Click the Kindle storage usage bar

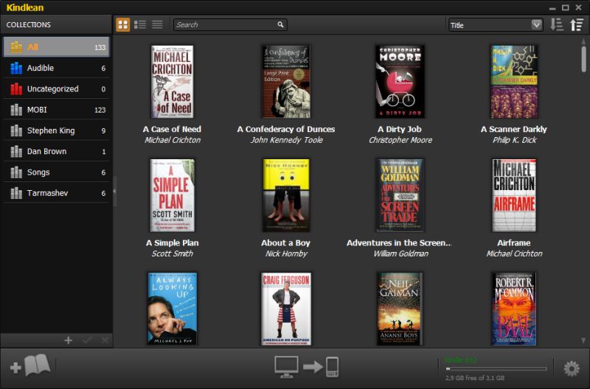click(x=496, y=368)
